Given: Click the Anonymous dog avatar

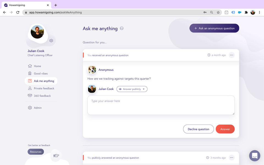Looking at the screenshot, I should [92, 70].
